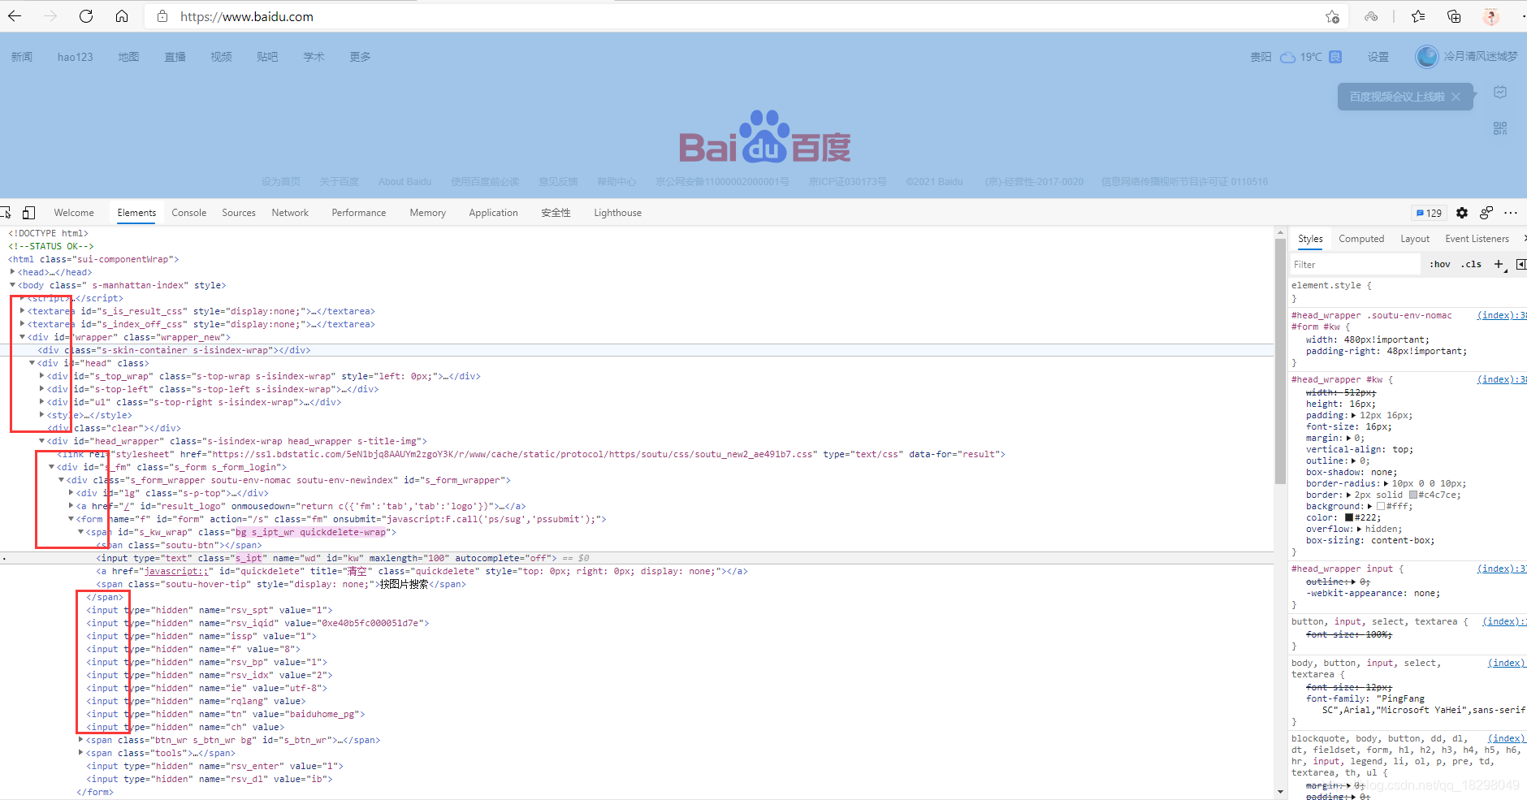Click the browser address bar URL
Viewport: 1527px width, 800px height.
(247, 16)
